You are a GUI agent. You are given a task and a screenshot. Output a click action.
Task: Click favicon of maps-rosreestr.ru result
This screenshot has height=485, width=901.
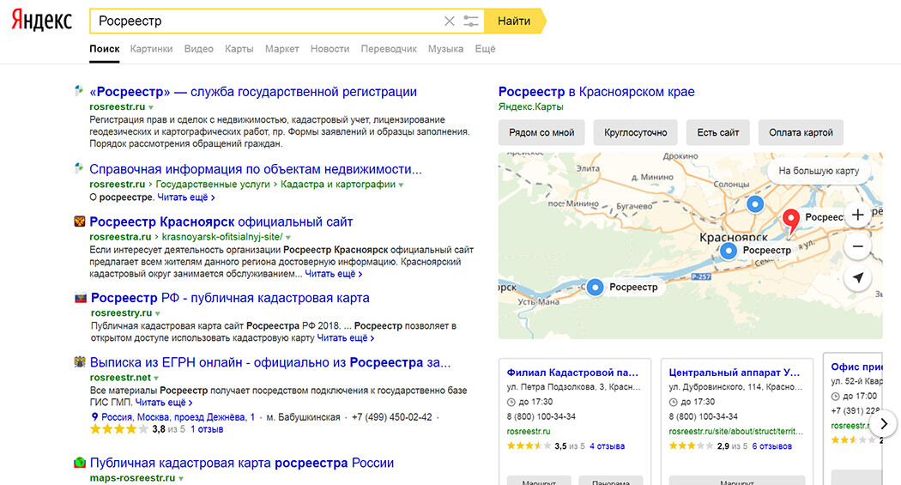point(80,463)
